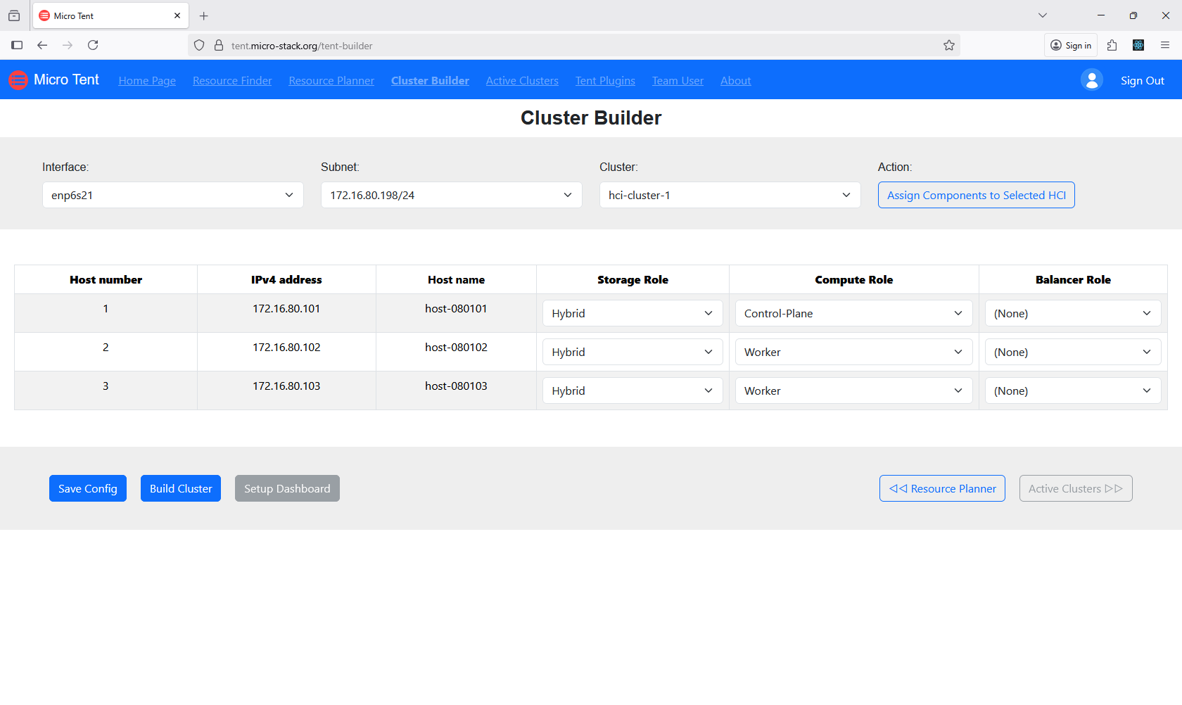Open the Subnet dropdown 172.16.80.198/24

[451, 195]
